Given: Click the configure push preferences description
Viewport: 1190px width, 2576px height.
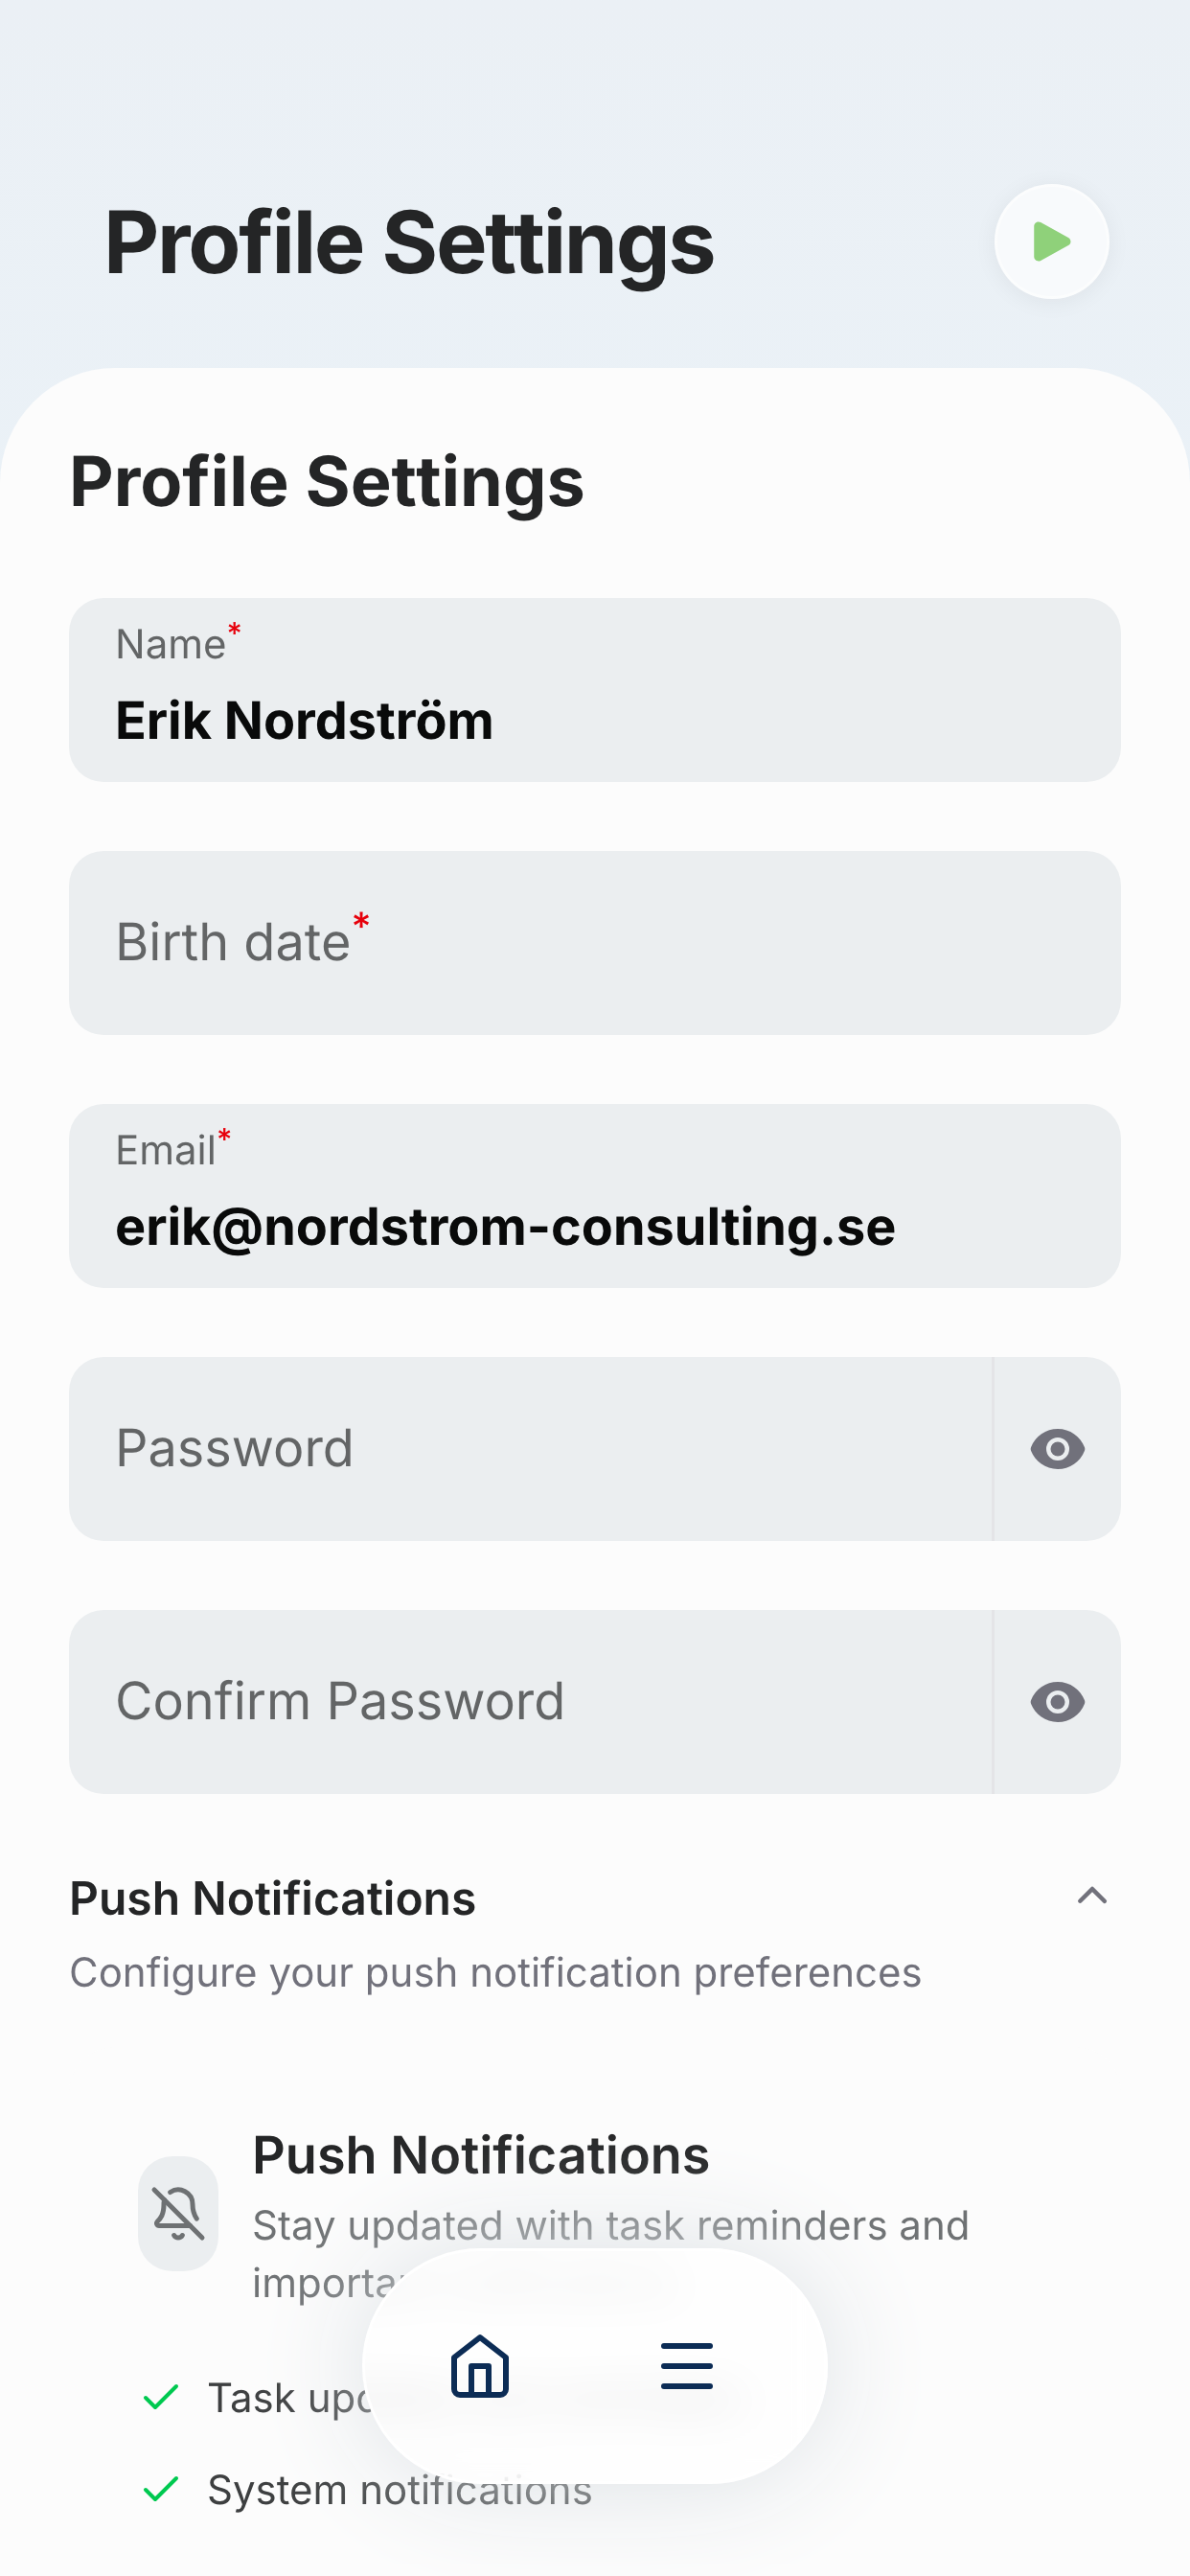Looking at the screenshot, I should tap(495, 1973).
